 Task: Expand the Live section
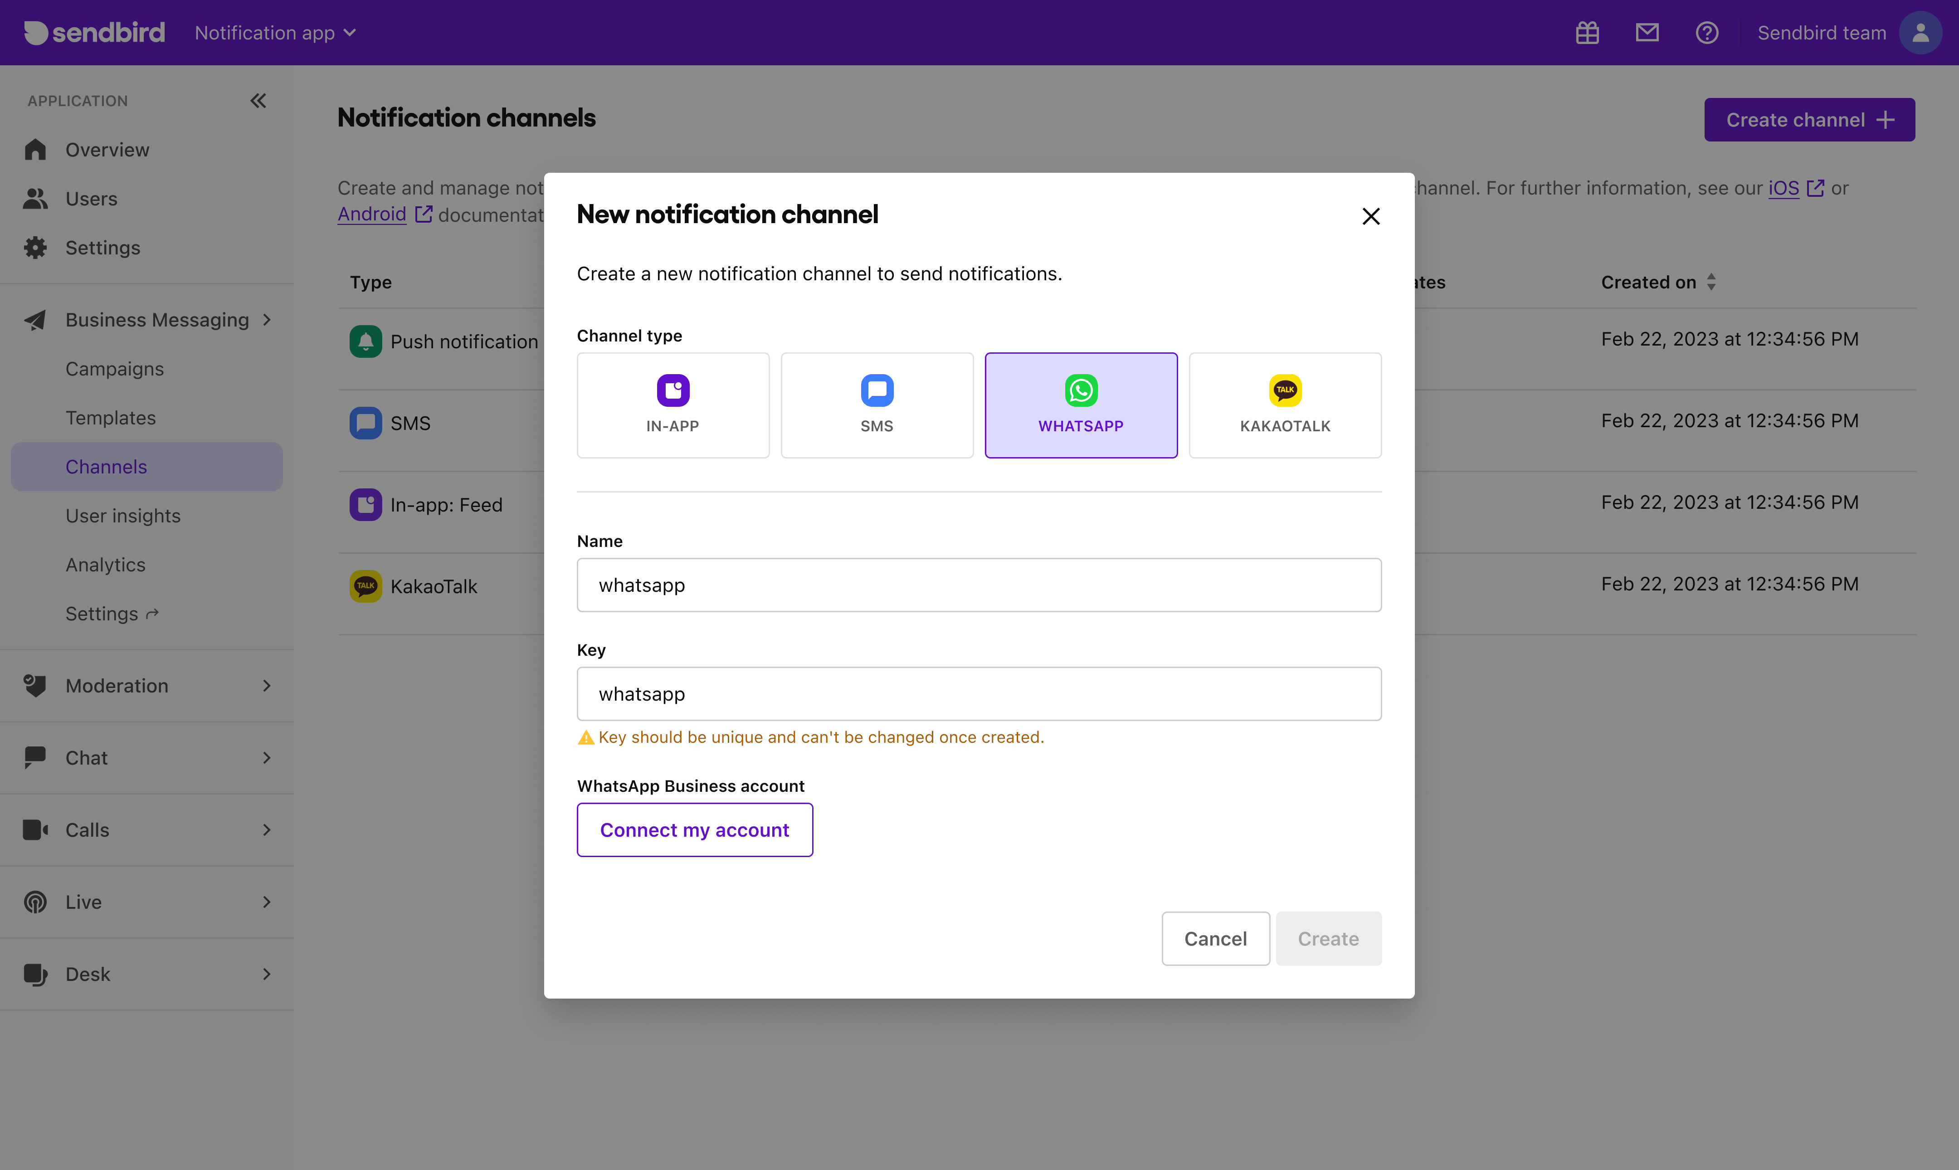pyautogui.click(x=147, y=902)
